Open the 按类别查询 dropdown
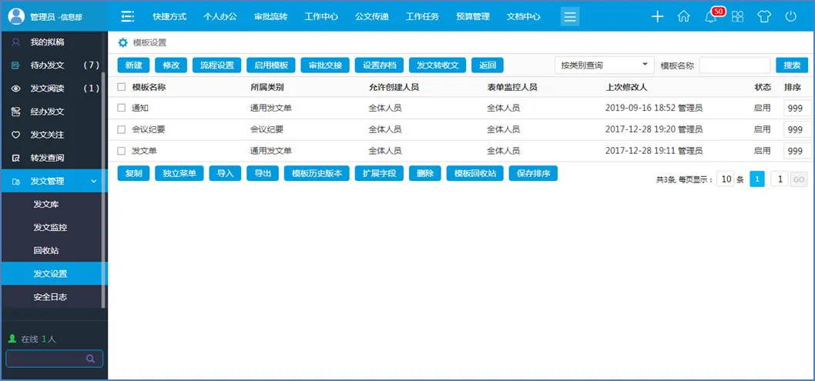 [x=604, y=65]
